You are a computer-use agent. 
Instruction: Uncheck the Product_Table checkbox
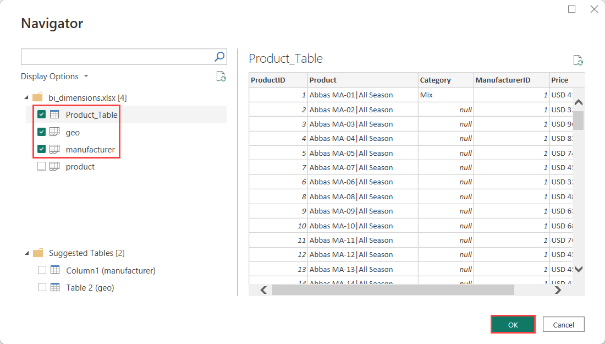coord(42,114)
